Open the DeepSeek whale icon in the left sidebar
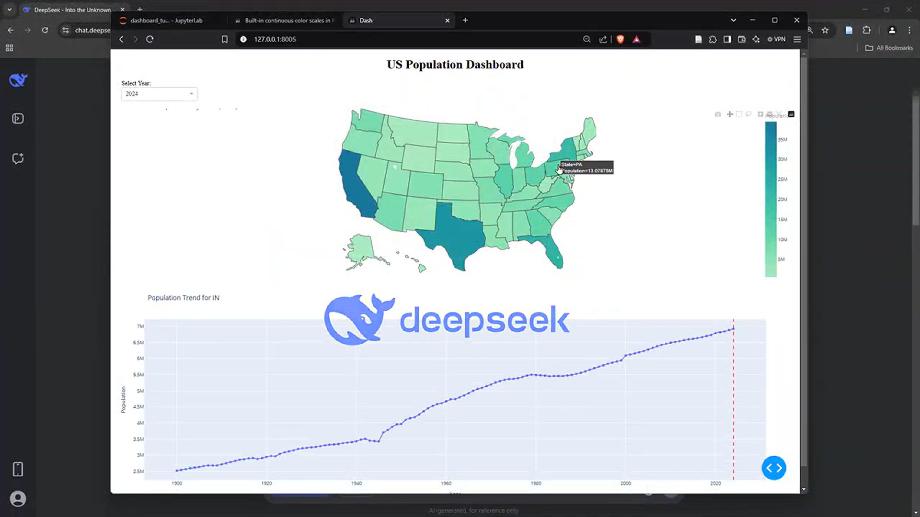 18,80
